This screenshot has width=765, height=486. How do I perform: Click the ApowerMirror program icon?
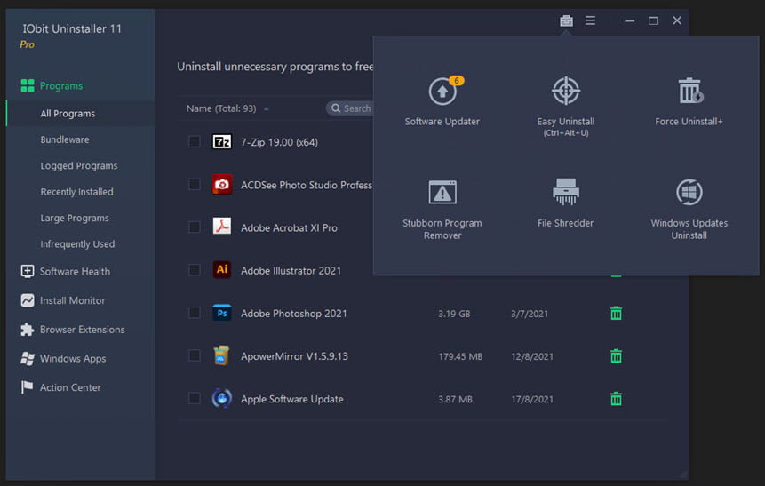pyautogui.click(x=222, y=355)
